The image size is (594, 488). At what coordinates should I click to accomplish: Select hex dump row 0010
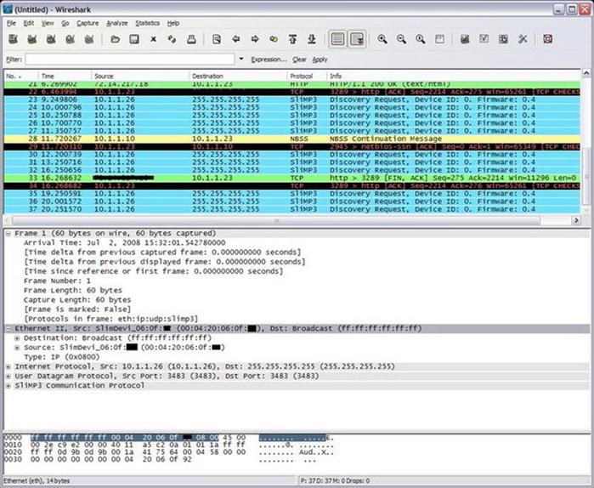(169, 445)
